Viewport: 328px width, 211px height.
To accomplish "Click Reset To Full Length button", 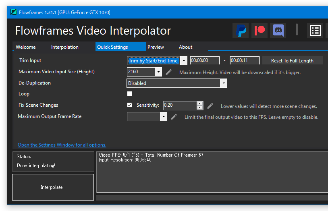I will pyautogui.click(x=292, y=61).
